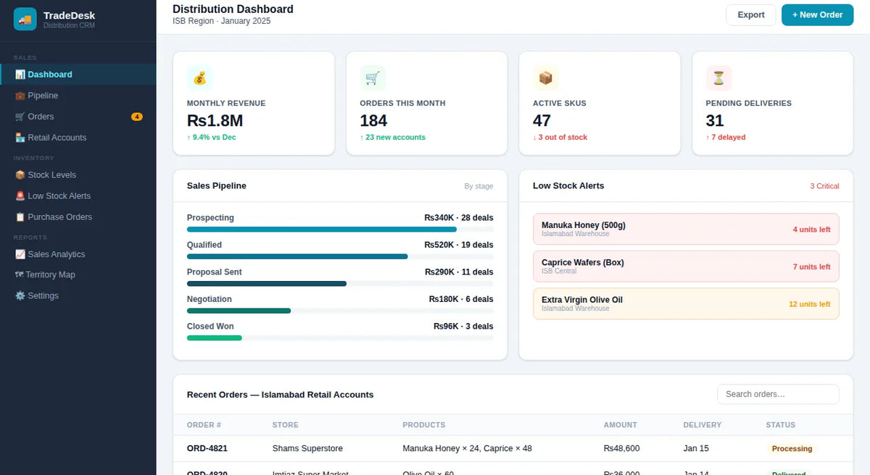The height and width of the screenshot is (475, 870).
Task: Click the AMOUNT column header
Action: (x=621, y=425)
